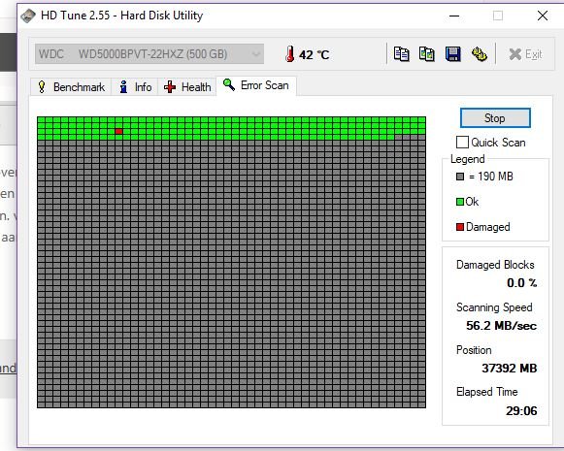
Task: Click the HD Tune title bar icon
Action: click(28, 16)
